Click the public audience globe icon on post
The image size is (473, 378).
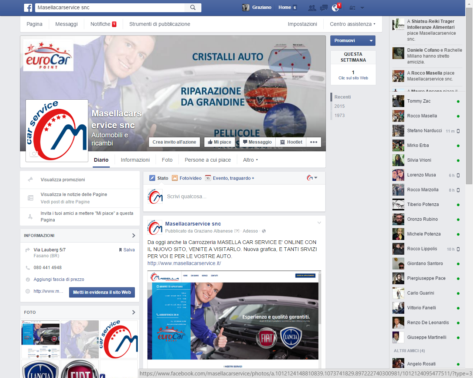pos(263,231)
